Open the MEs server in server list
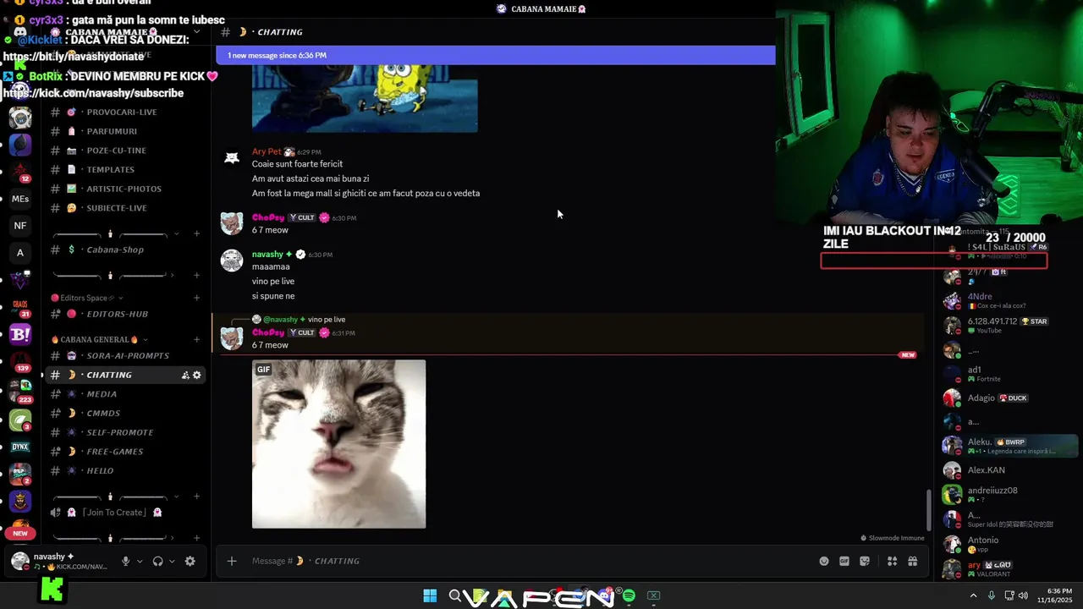 click(20, 199)
